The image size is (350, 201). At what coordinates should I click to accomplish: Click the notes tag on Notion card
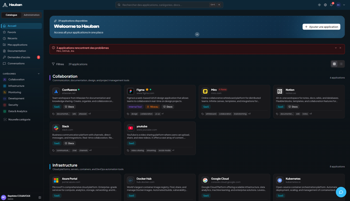[305, 114]
